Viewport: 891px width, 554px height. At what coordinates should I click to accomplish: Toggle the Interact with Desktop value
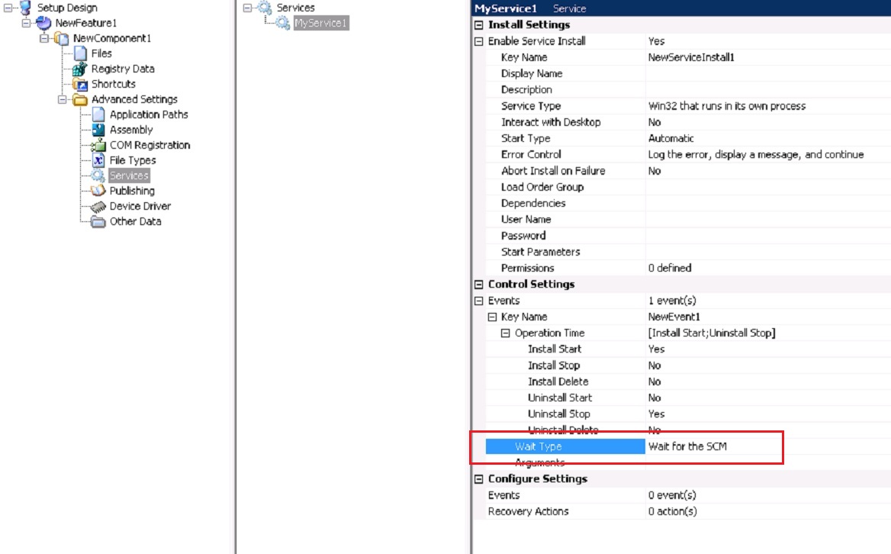[x=655, y=122]
